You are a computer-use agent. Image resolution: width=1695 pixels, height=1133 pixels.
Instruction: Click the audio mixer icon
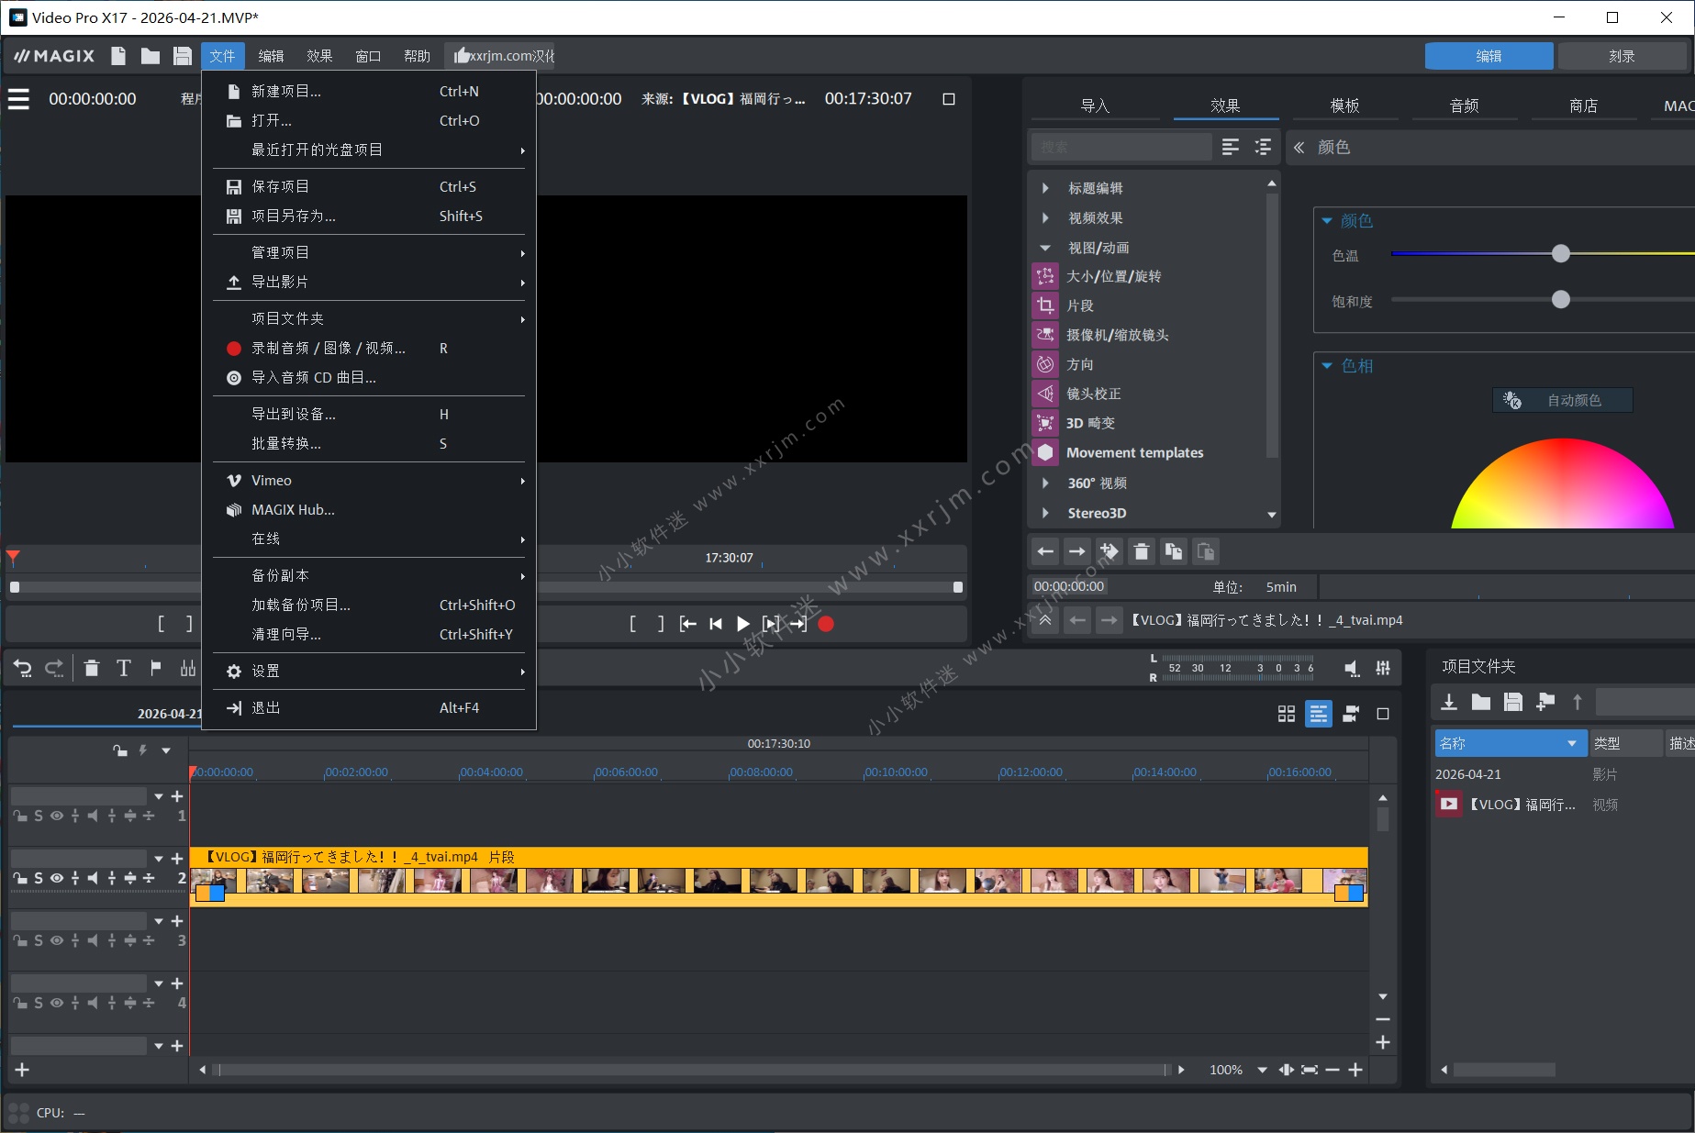(1382, 668)
